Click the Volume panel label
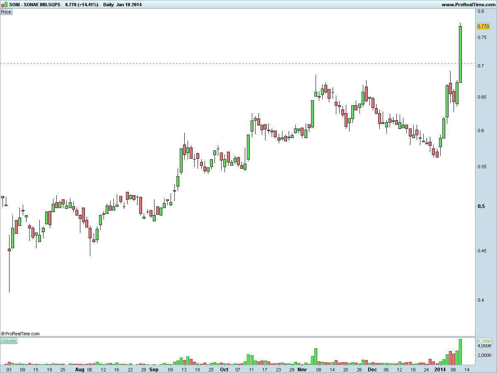Image resolution: width=497 pixels, height=373 pixels. coord(8,341)
